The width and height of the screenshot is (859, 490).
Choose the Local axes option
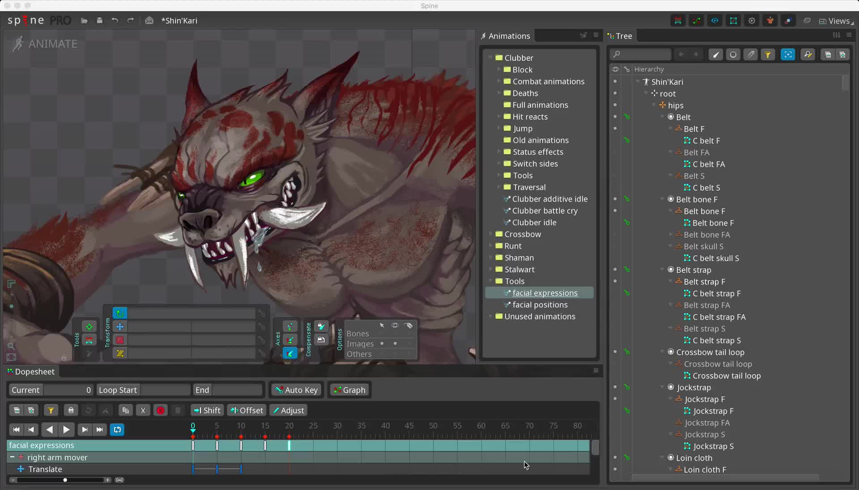pyautogui.click(x=290, y=327)
